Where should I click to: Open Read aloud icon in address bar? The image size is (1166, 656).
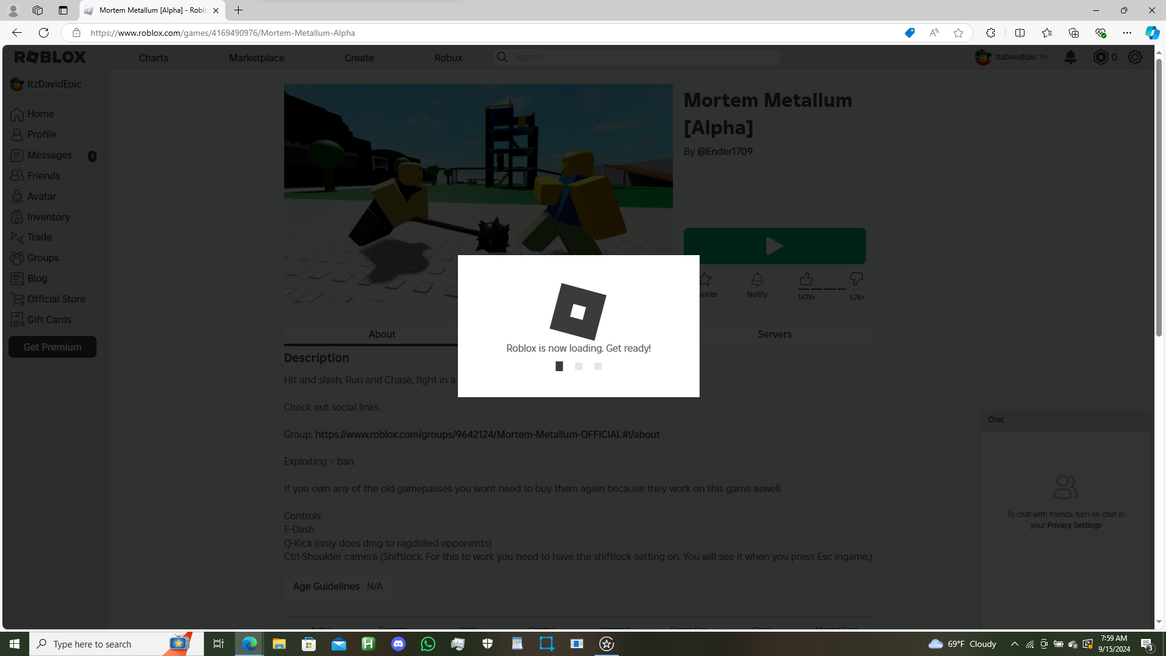934,33
